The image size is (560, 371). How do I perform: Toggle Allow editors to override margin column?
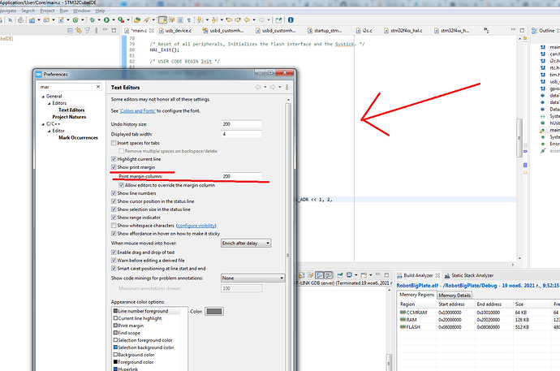[x=122, y=185]
